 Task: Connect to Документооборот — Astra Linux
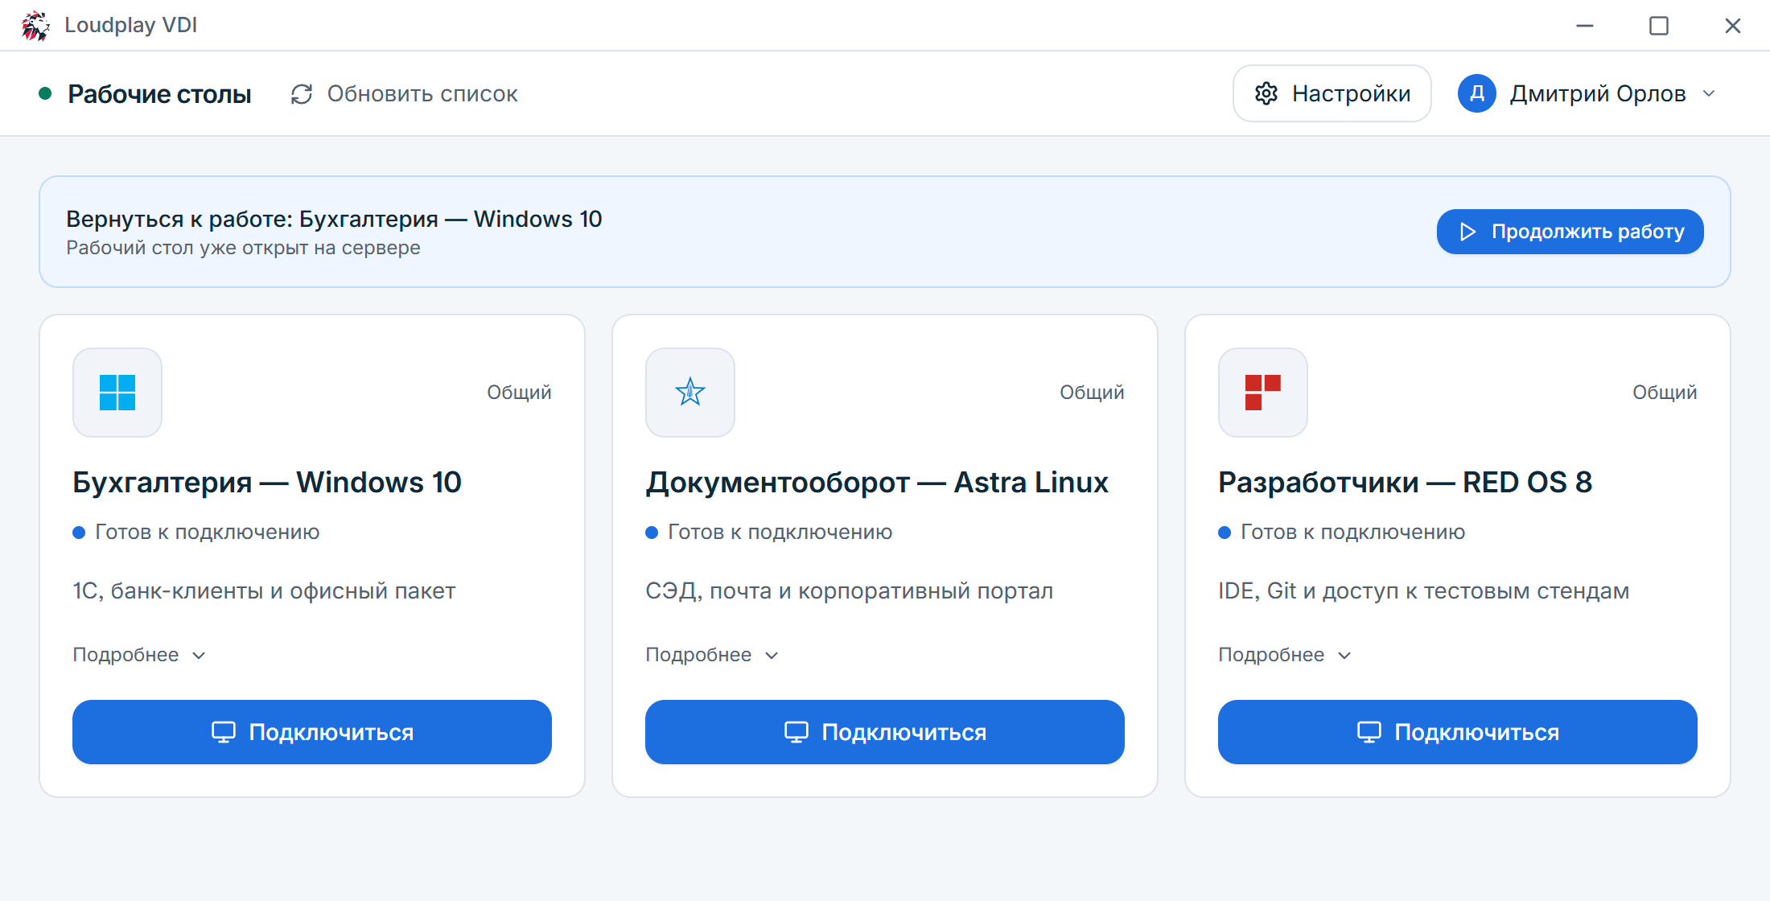pyautogui.click(x=885, y=732)
